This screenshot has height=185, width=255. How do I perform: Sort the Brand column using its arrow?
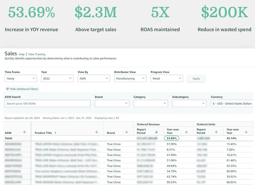pyautogui.click(x=126, y=132)
